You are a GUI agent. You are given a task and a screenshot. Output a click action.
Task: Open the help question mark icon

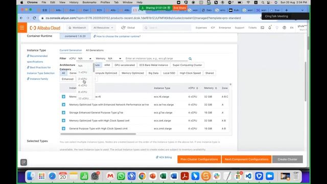coord(284,28)
